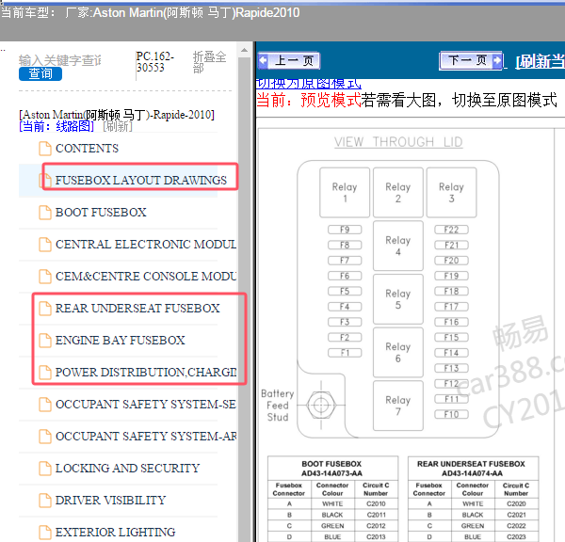Click the right arrow icon on 下一页 button
This screenshot has width=565, height=542.
tap(497, 60)
